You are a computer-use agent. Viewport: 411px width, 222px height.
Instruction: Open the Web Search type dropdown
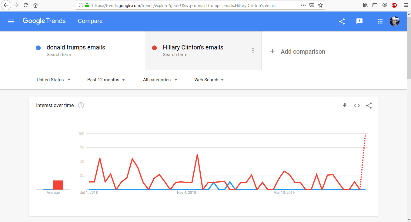(x=209, y=80)
